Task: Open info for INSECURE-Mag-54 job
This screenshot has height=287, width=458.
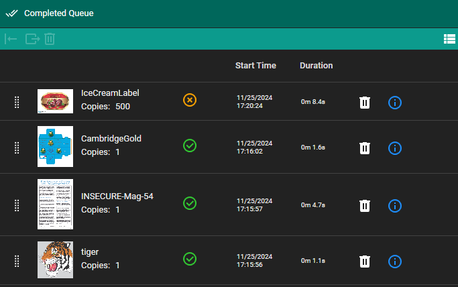Action: (395, 205)
